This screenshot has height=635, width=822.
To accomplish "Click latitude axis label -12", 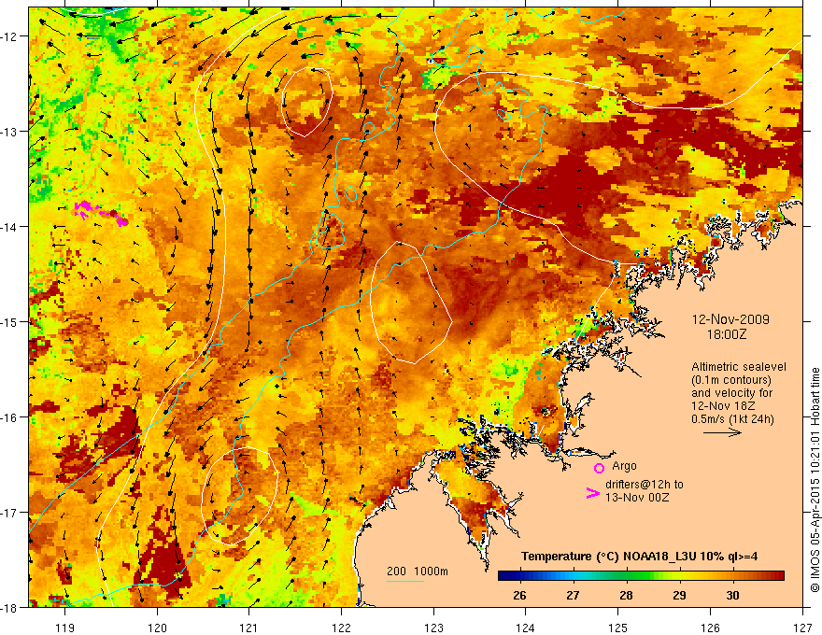I will pos(9,36).
